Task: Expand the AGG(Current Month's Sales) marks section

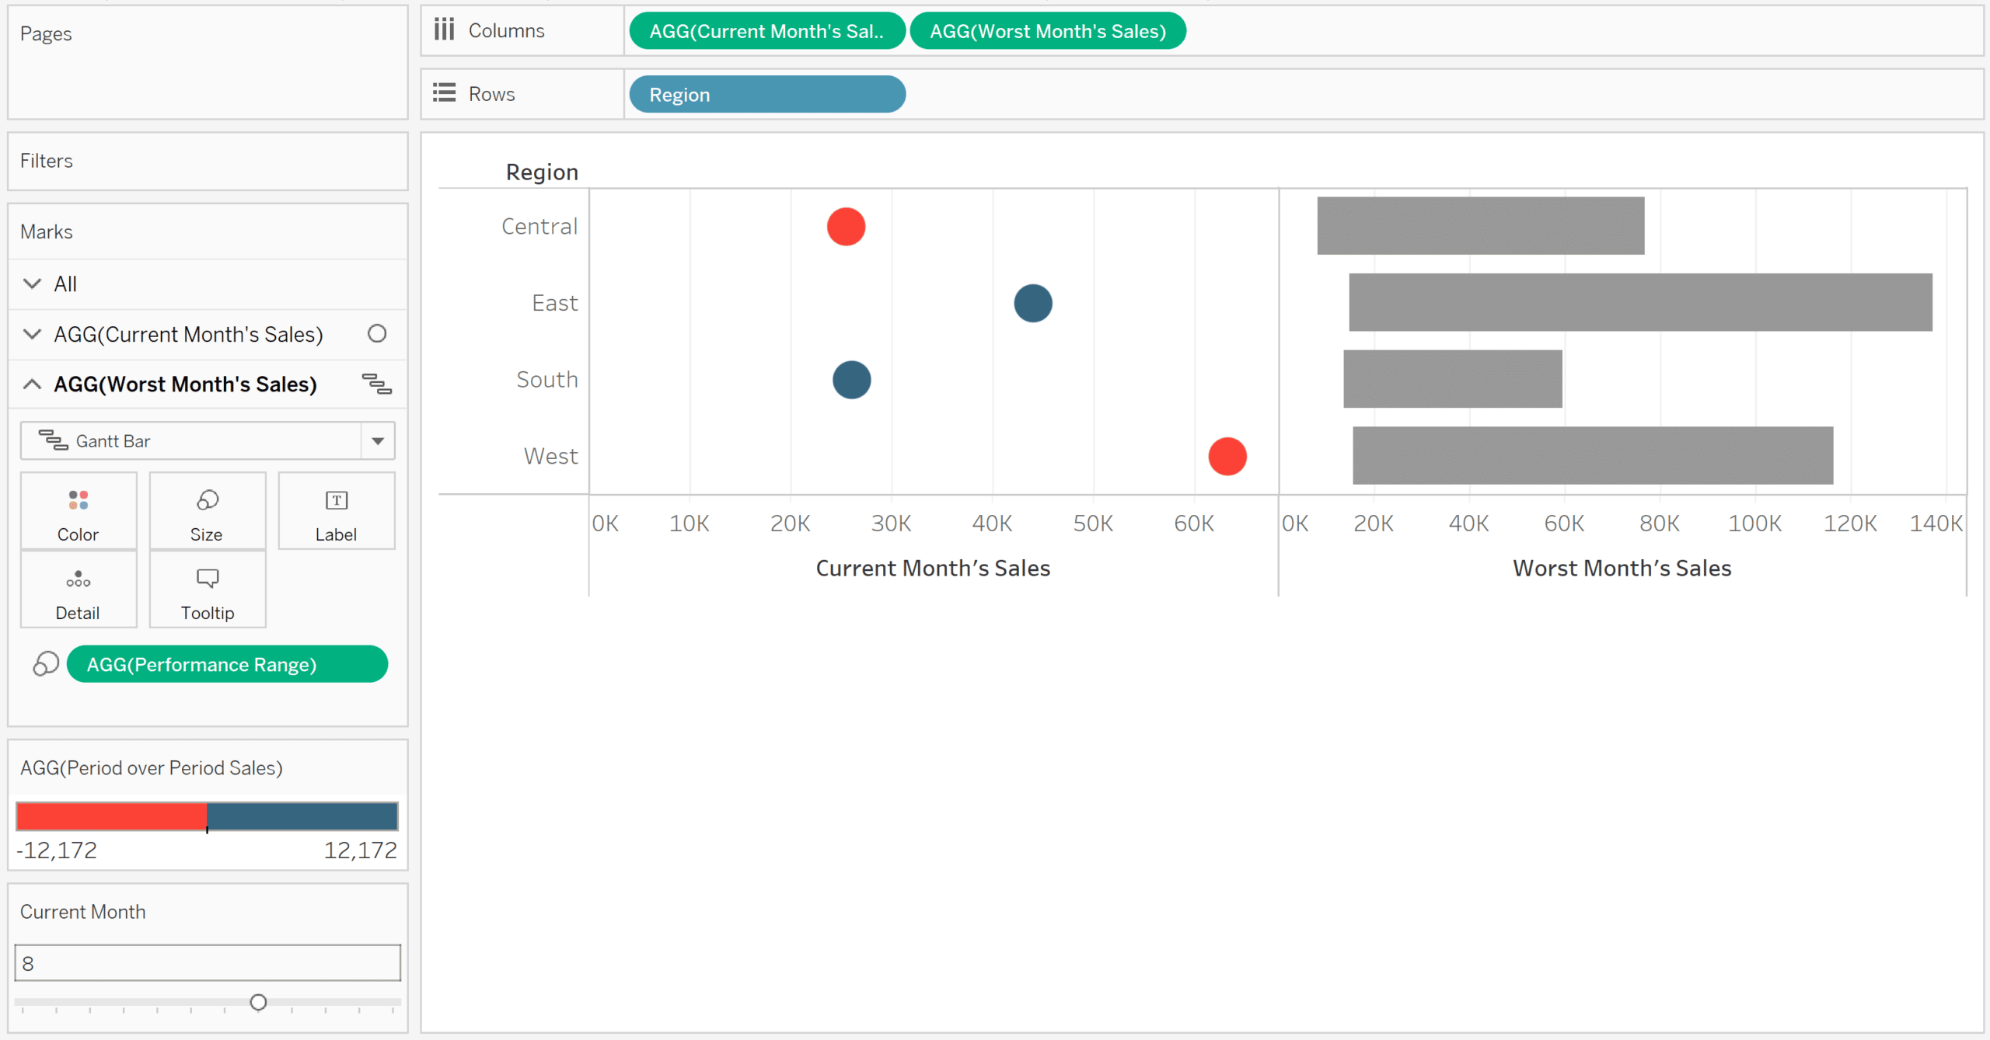Action: pos(32,334)
